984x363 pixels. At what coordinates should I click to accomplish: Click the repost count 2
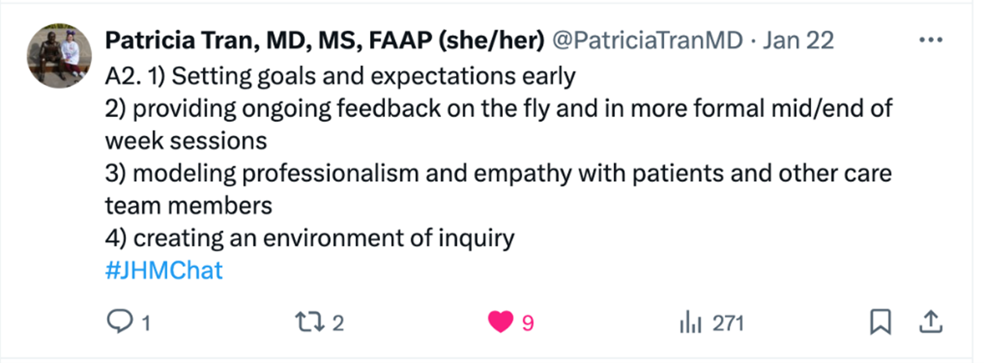(338, 323)
